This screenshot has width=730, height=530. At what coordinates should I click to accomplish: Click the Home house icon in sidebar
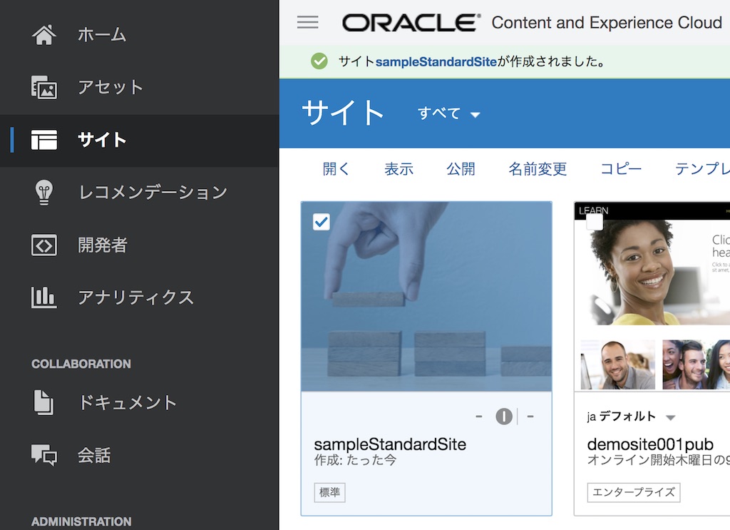tap(44, 35)
